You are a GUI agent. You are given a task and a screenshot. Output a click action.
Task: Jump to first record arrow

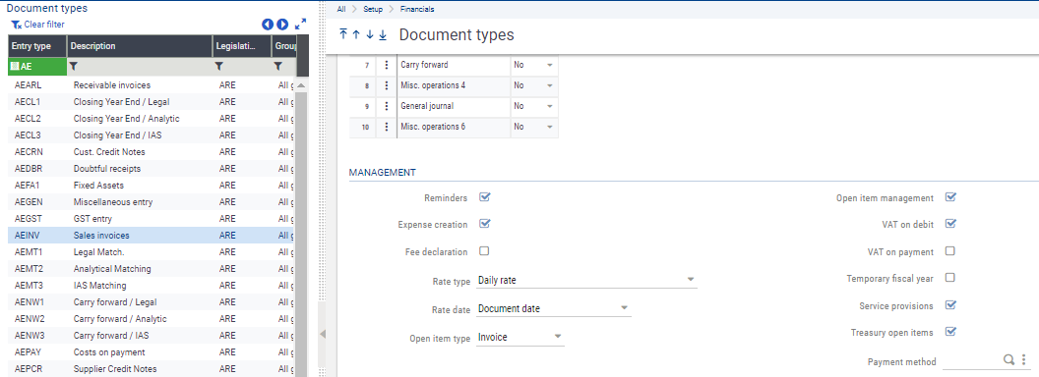(343, 34)
